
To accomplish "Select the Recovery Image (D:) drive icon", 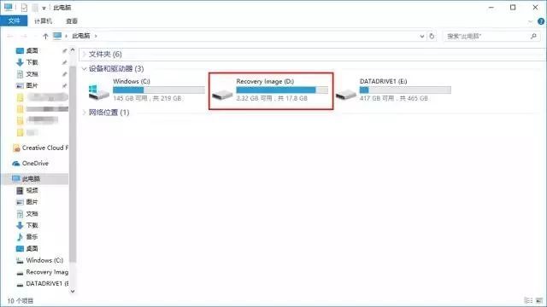I will pyautogui.click(x=222, y=95).
